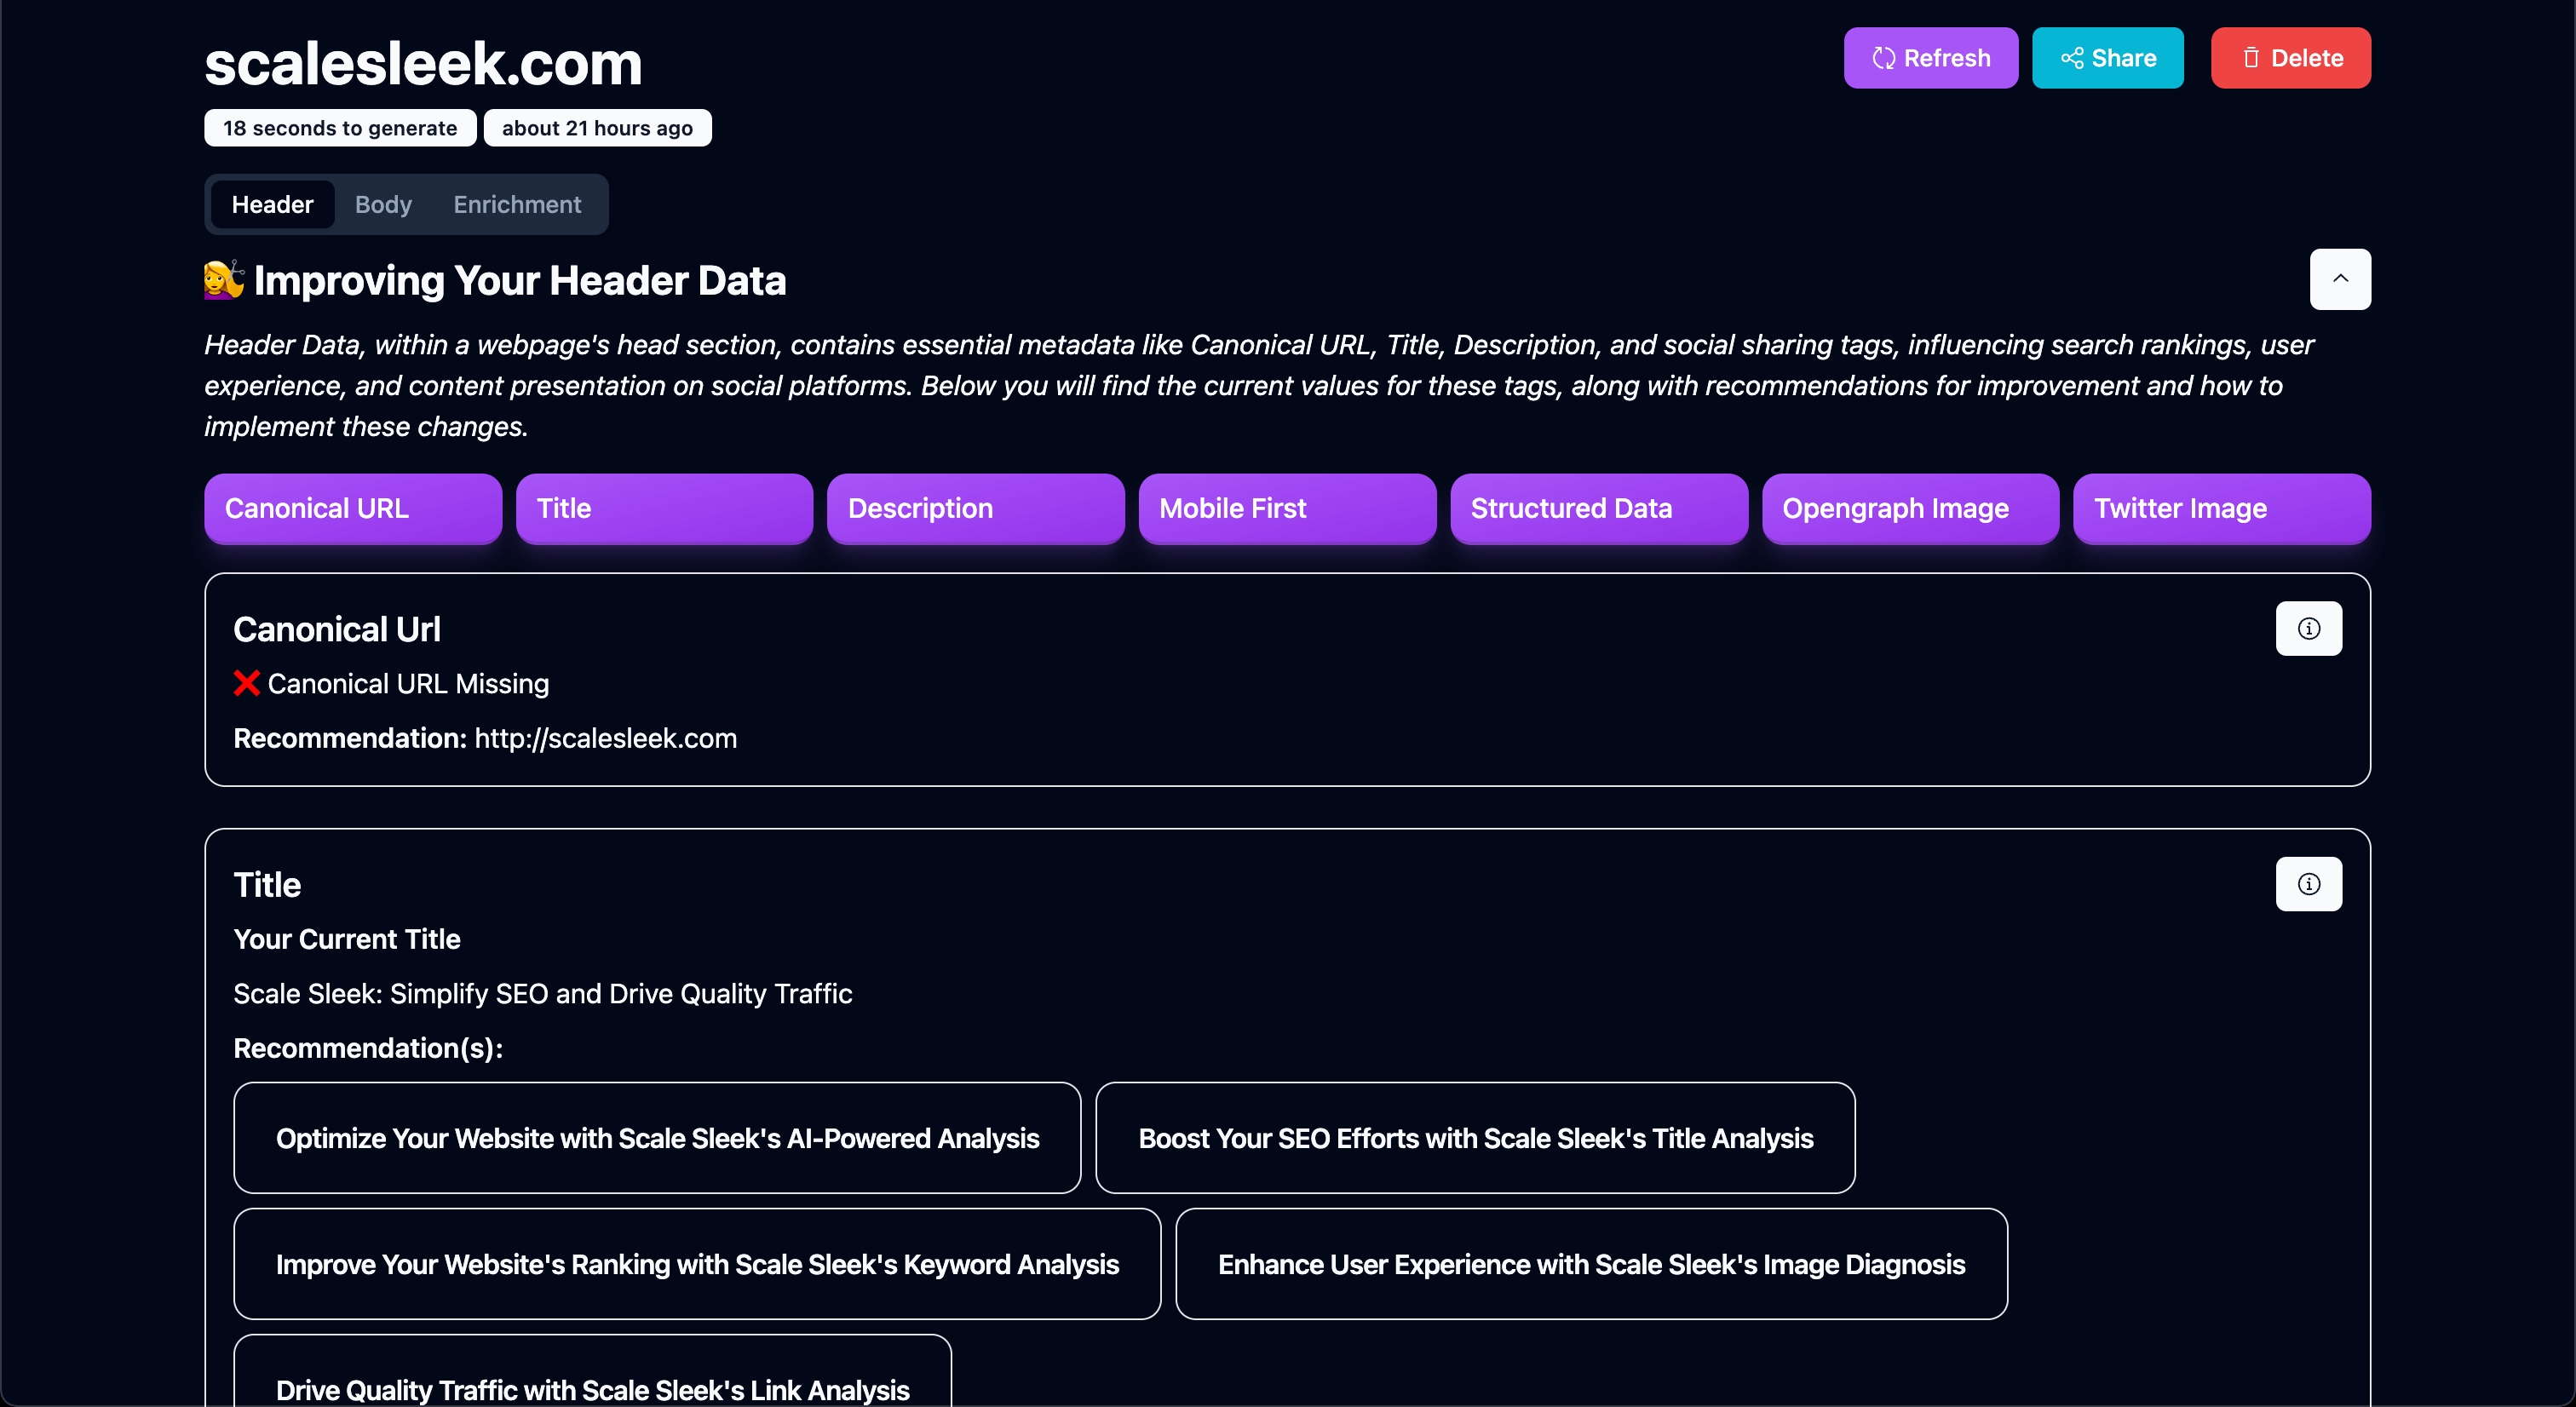Select 'Optimize Your Website' AI-Powered Analysis recommendation
Viewport: 2576px width, 1407px height.
pos(657,1138)
